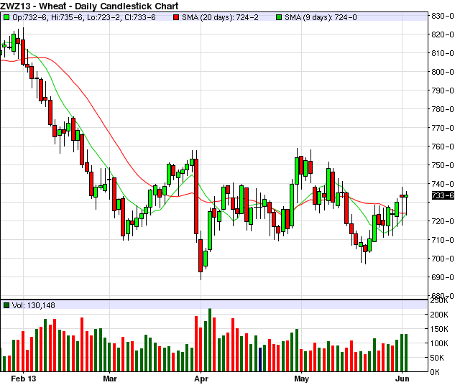The height and width of the screenshot is (385, 460).
Task: Click the long red candle just before the Apr gridline
Action: pyautogui.click(x=196, y=197)
